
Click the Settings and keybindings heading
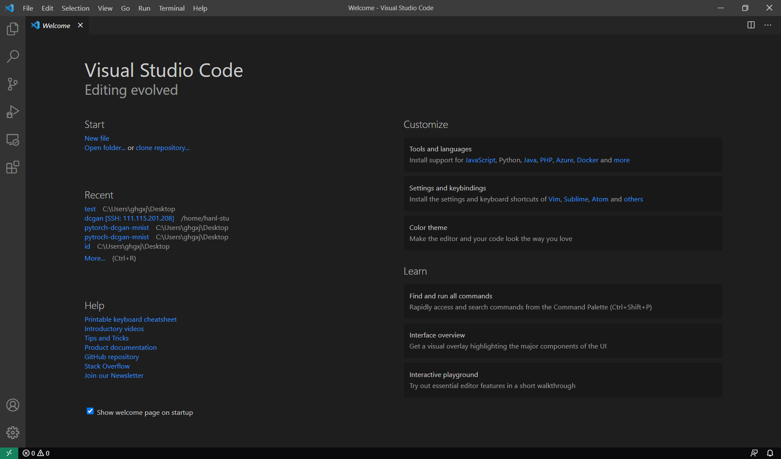(x=448, y=188)
